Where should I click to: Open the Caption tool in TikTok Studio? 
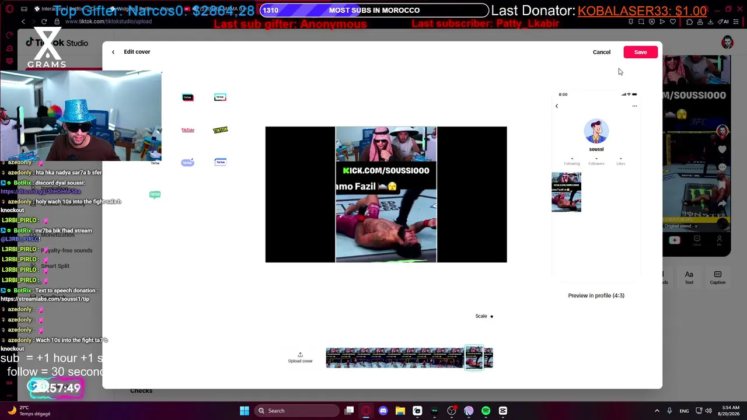718,278
